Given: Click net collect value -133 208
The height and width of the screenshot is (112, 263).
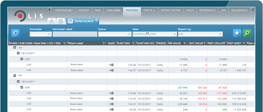Looking at the screenshot, I should point(221,99).
